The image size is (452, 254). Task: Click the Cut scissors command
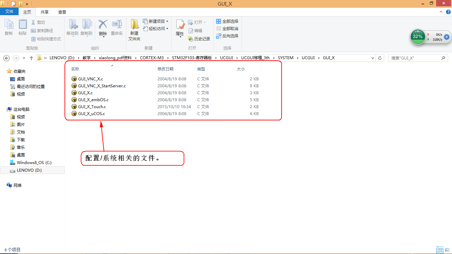pos(38,22)
